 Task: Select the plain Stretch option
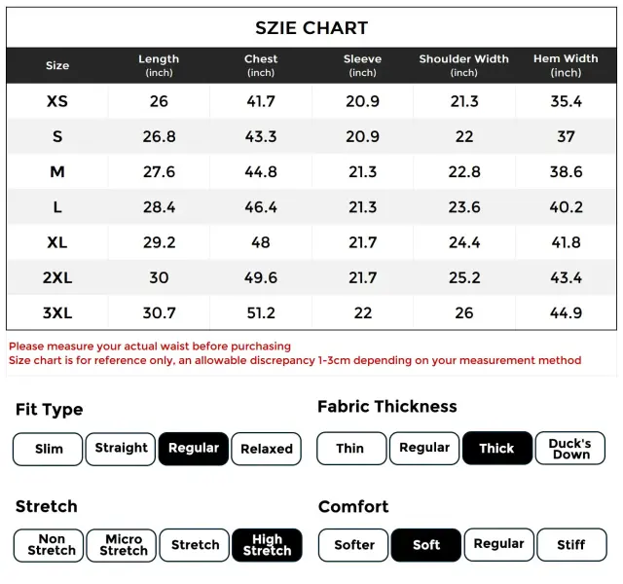click(x=196, y=545)
